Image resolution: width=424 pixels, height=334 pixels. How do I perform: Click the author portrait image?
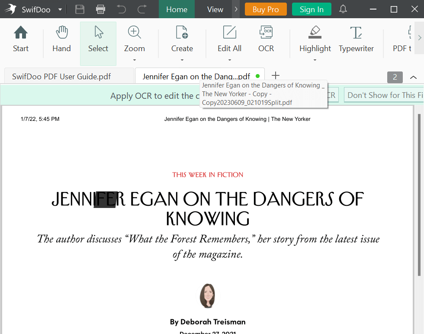pyautogui.click(x=208, y=296)
